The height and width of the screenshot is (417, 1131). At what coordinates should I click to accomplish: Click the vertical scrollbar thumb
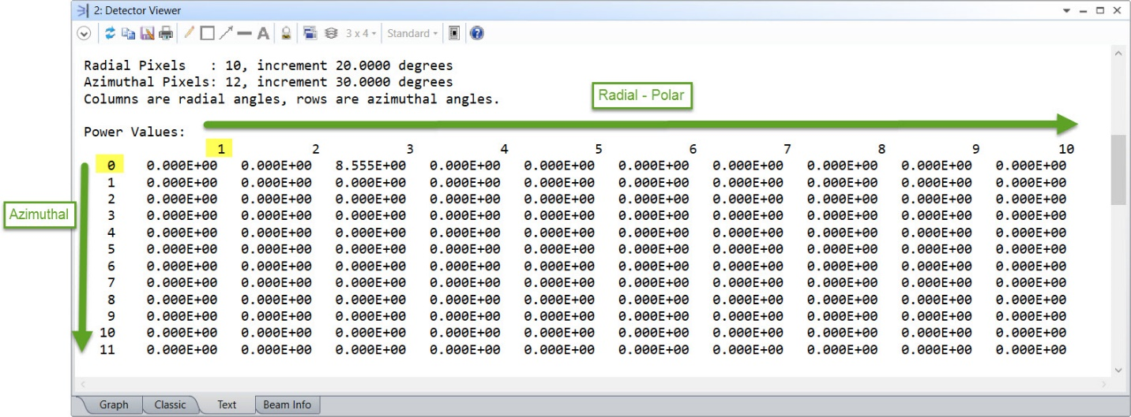pos(1117,169)
